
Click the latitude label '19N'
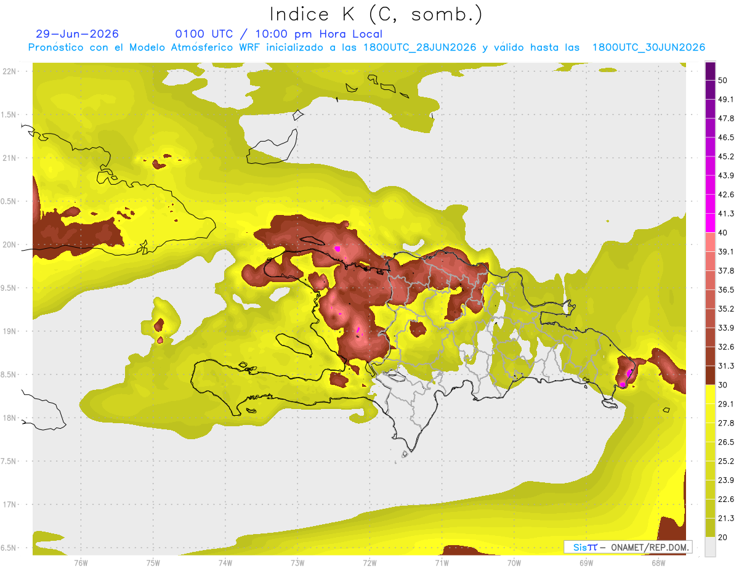[x=10, y=331]
